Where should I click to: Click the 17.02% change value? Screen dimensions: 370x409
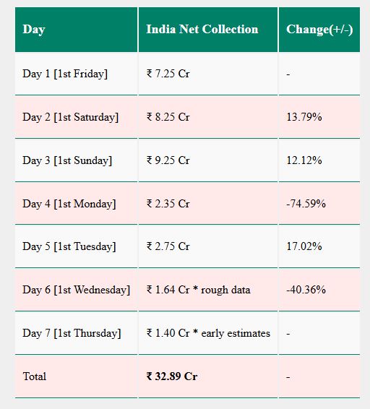point(304,246)
